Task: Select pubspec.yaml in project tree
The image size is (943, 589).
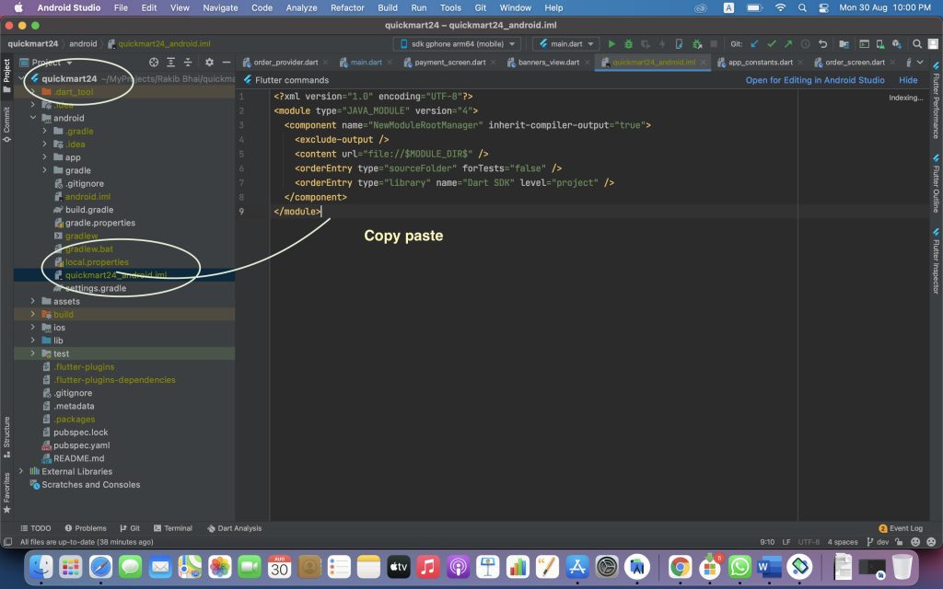Action: pos(81,445)
